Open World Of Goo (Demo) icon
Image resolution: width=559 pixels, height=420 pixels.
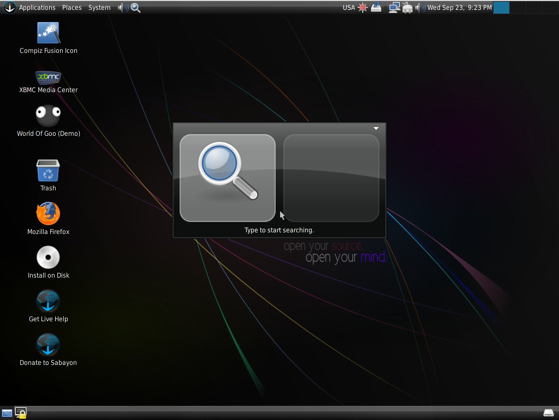48,116
